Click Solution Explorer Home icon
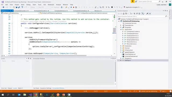This screenshot has height=97, width=172. (x=124, y=13)
